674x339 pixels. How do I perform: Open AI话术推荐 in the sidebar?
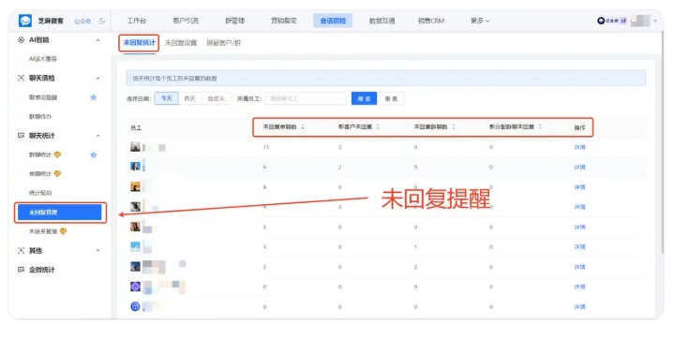[43, 59]
